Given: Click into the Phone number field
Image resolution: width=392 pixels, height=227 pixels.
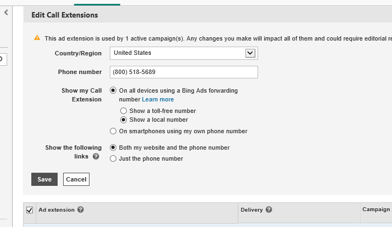Looking at the screenshot, I should [x=184, y=72].
